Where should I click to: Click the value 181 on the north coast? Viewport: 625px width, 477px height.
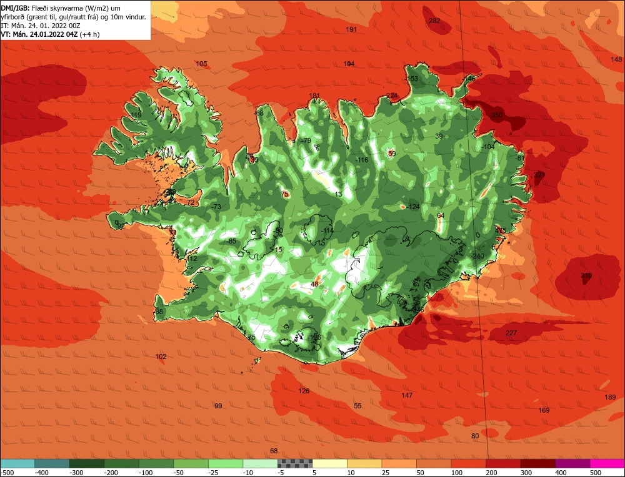[314, 96]
